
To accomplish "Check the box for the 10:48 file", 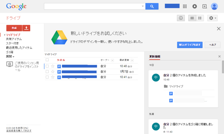I will click(x=47, y=66).
